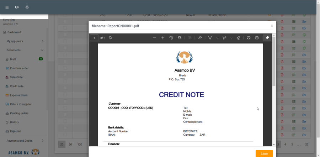Select the eraser tool in PDF toolbar
Screen dimensions: 320x157
point(239,38)
